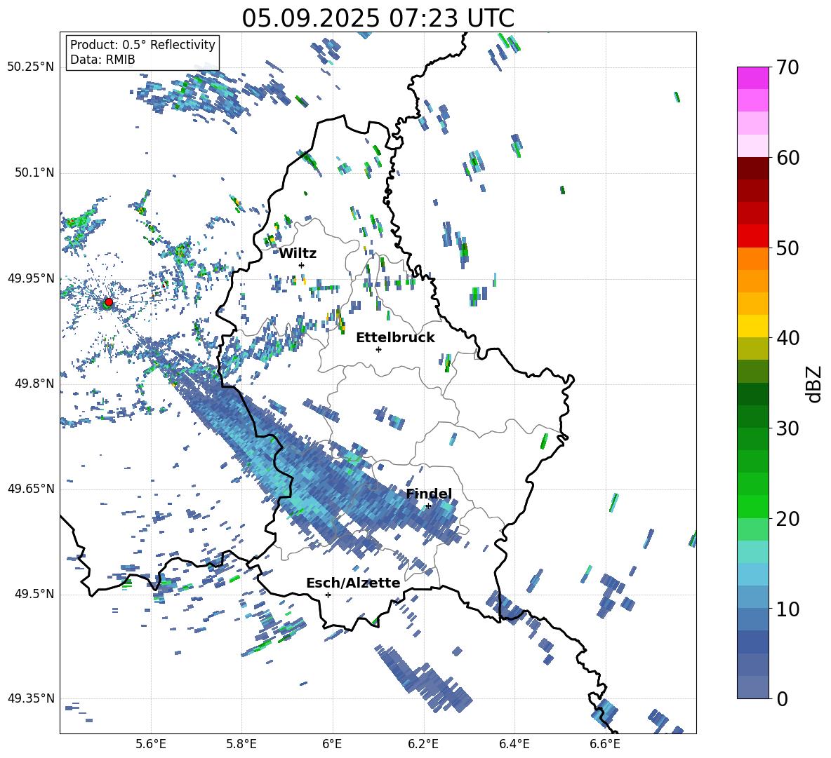
Task: Click the Esch/Alzette station cross marker
Action: (328, 595)
